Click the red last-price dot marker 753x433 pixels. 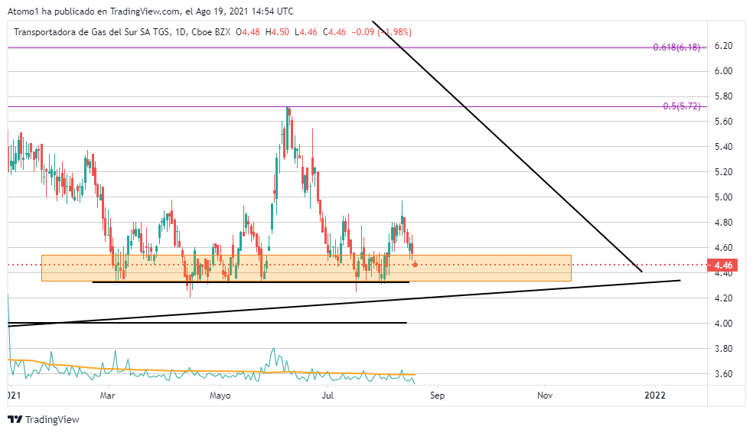click(x=415, y=265)
